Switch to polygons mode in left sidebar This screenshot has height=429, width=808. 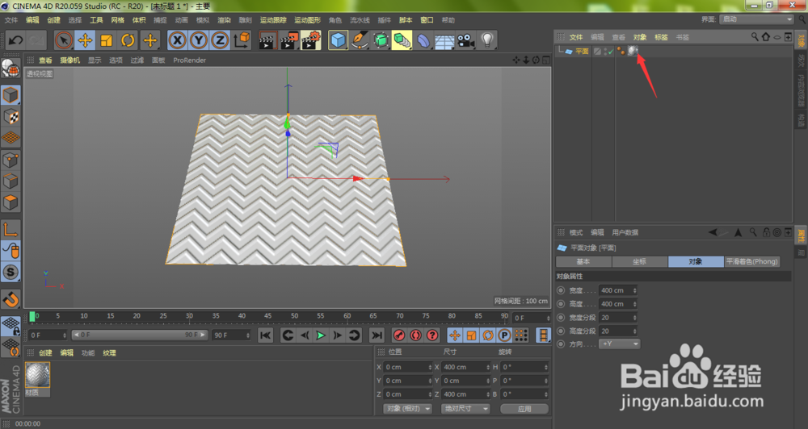coord(11,202)
